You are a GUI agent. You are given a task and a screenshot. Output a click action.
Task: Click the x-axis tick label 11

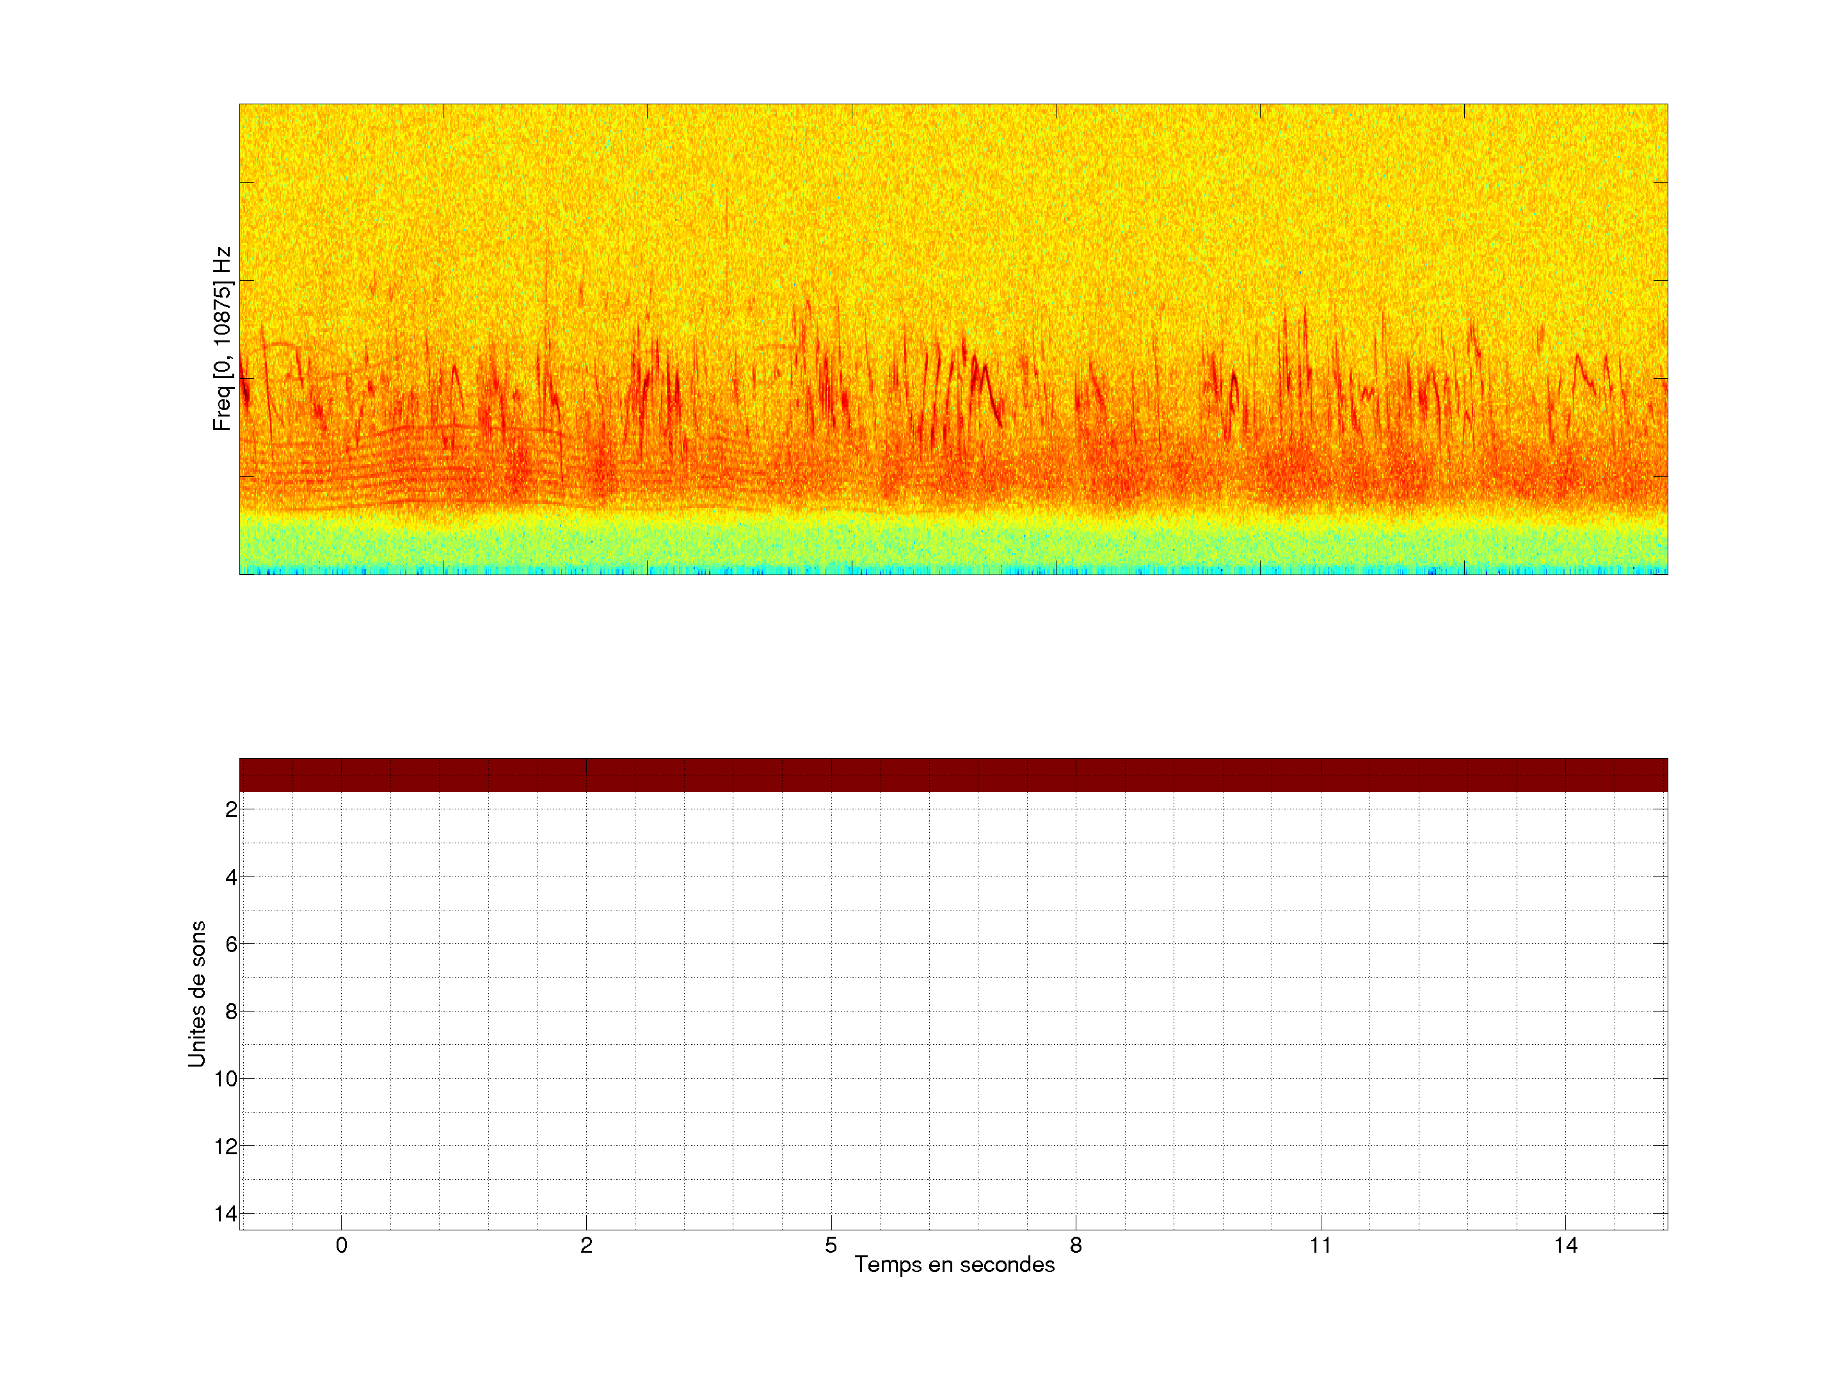[1320, 1245]
